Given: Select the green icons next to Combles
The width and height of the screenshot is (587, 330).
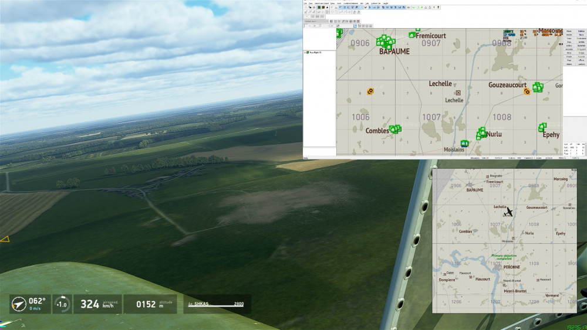Looking at the screenshot, I should 395,130.
